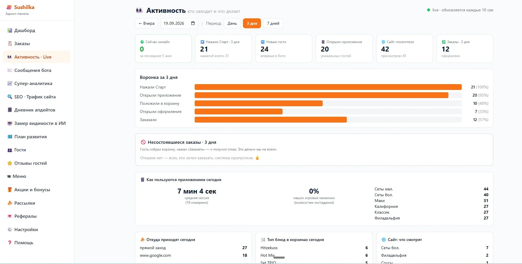Screen dimensions: 522x264
Task: Click the прямой заход source row
Action: pyautogui.click(x=193, y=248)
